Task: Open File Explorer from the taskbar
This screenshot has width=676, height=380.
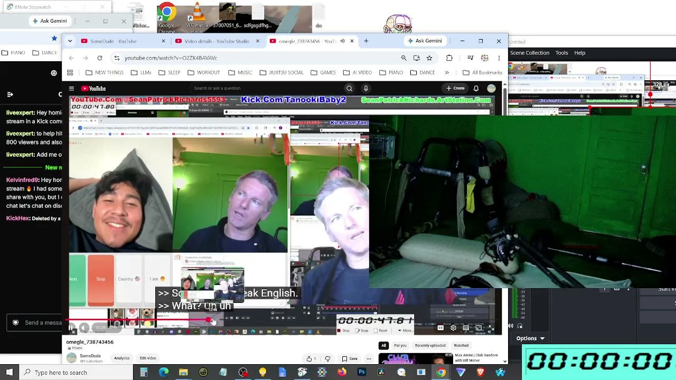Action: click(183, 373)
